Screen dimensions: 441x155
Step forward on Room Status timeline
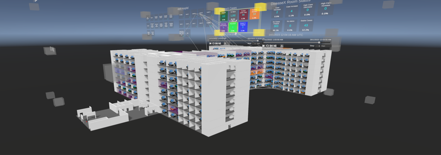(275, 46)
